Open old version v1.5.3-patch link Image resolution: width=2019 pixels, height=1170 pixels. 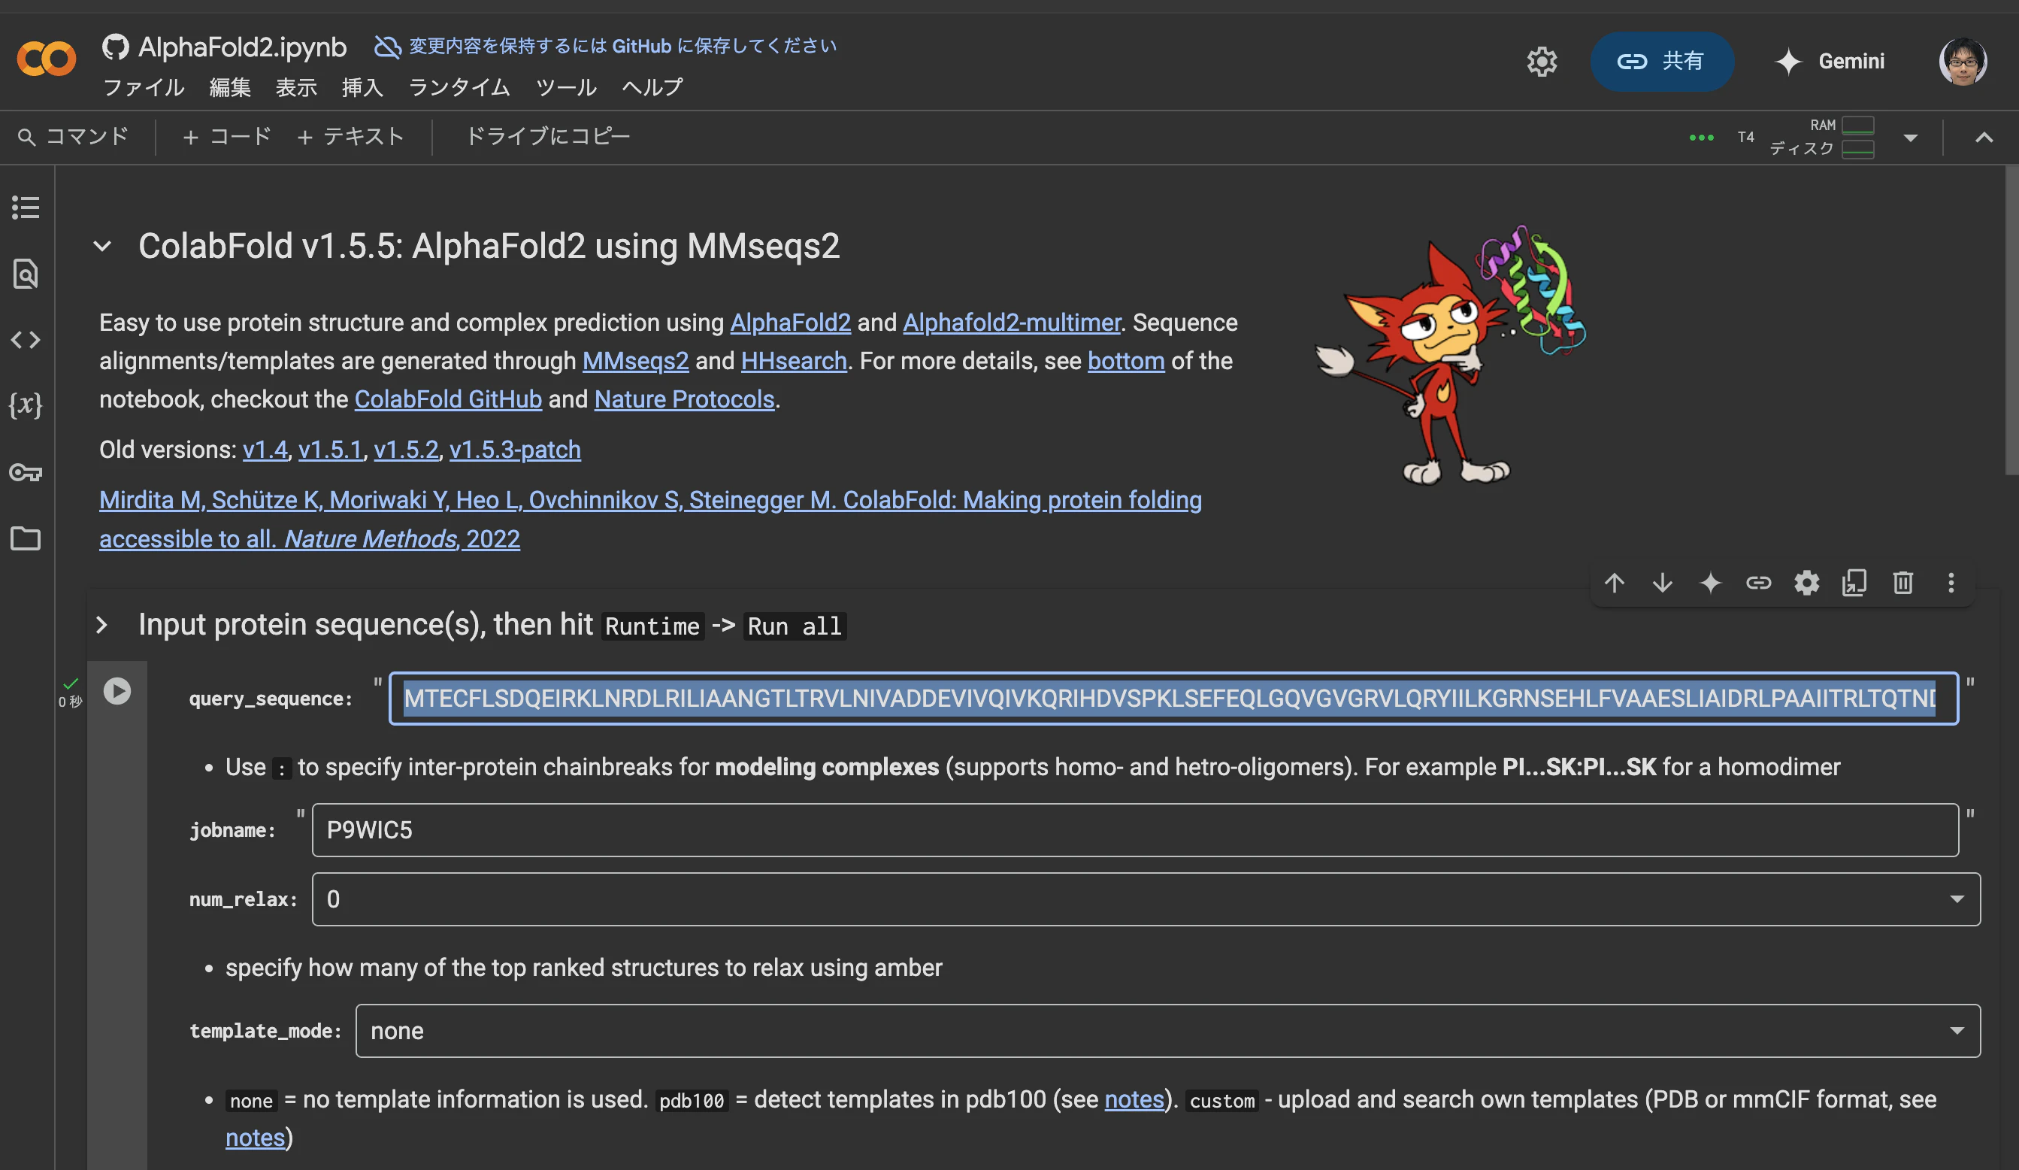click(515, 450)
